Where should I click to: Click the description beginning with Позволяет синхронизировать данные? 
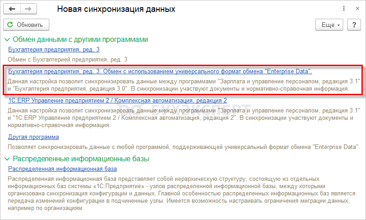point(184,147)
